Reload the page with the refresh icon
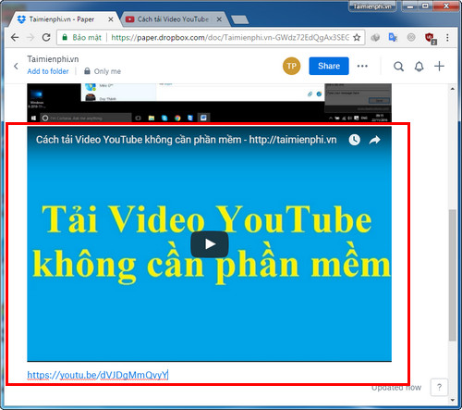 (46, 37)
